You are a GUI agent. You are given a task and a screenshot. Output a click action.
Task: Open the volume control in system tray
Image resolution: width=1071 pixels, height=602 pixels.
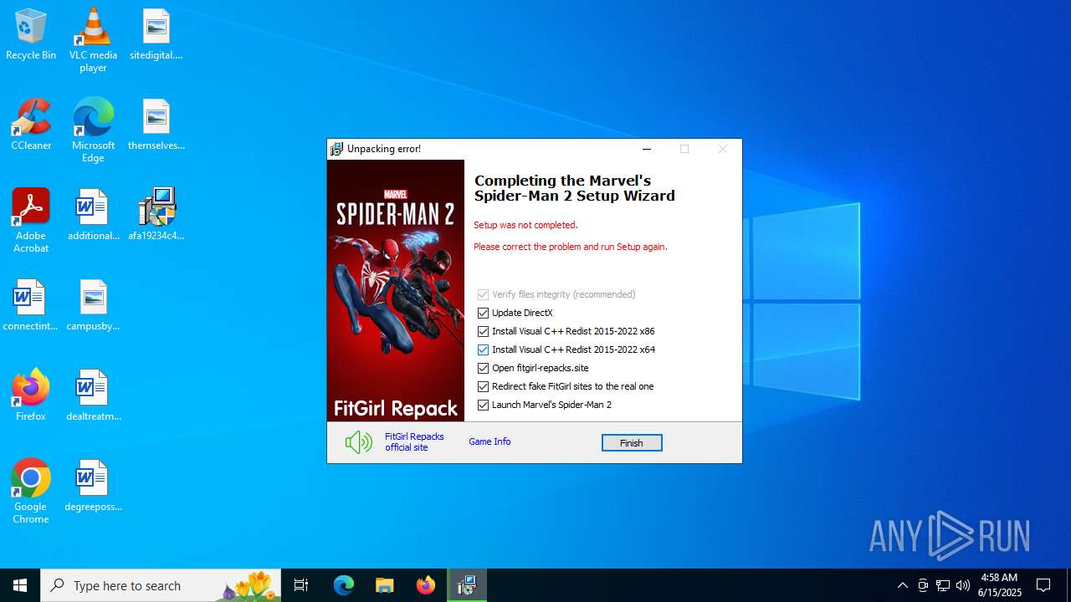[x=963, y=585]
